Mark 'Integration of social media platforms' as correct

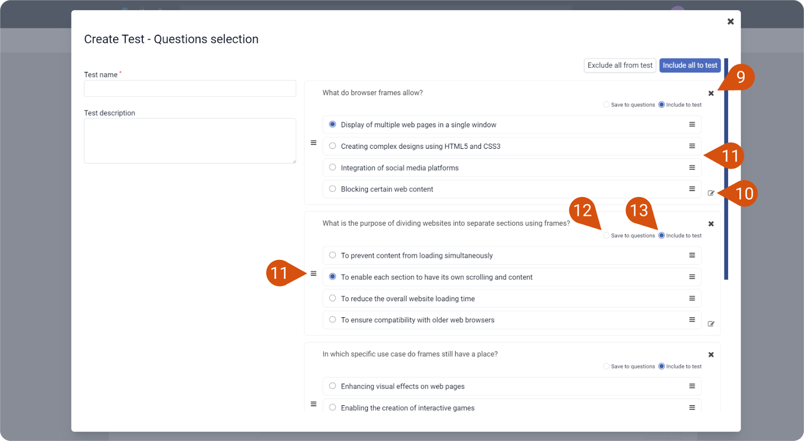333,167
